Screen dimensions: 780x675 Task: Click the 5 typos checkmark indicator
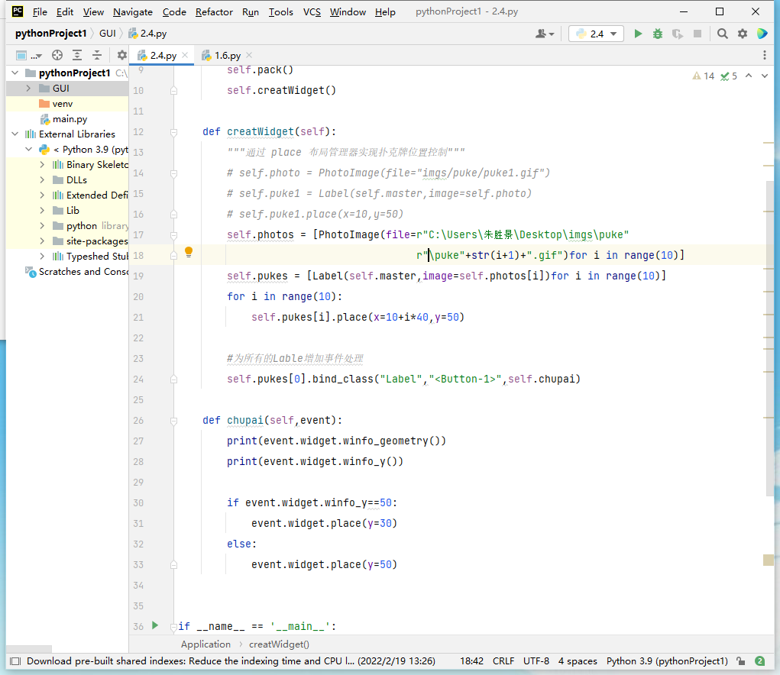click(729, 76)
